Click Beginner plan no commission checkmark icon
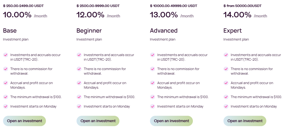This screenshot has width=285, height=131. [79, 69]
